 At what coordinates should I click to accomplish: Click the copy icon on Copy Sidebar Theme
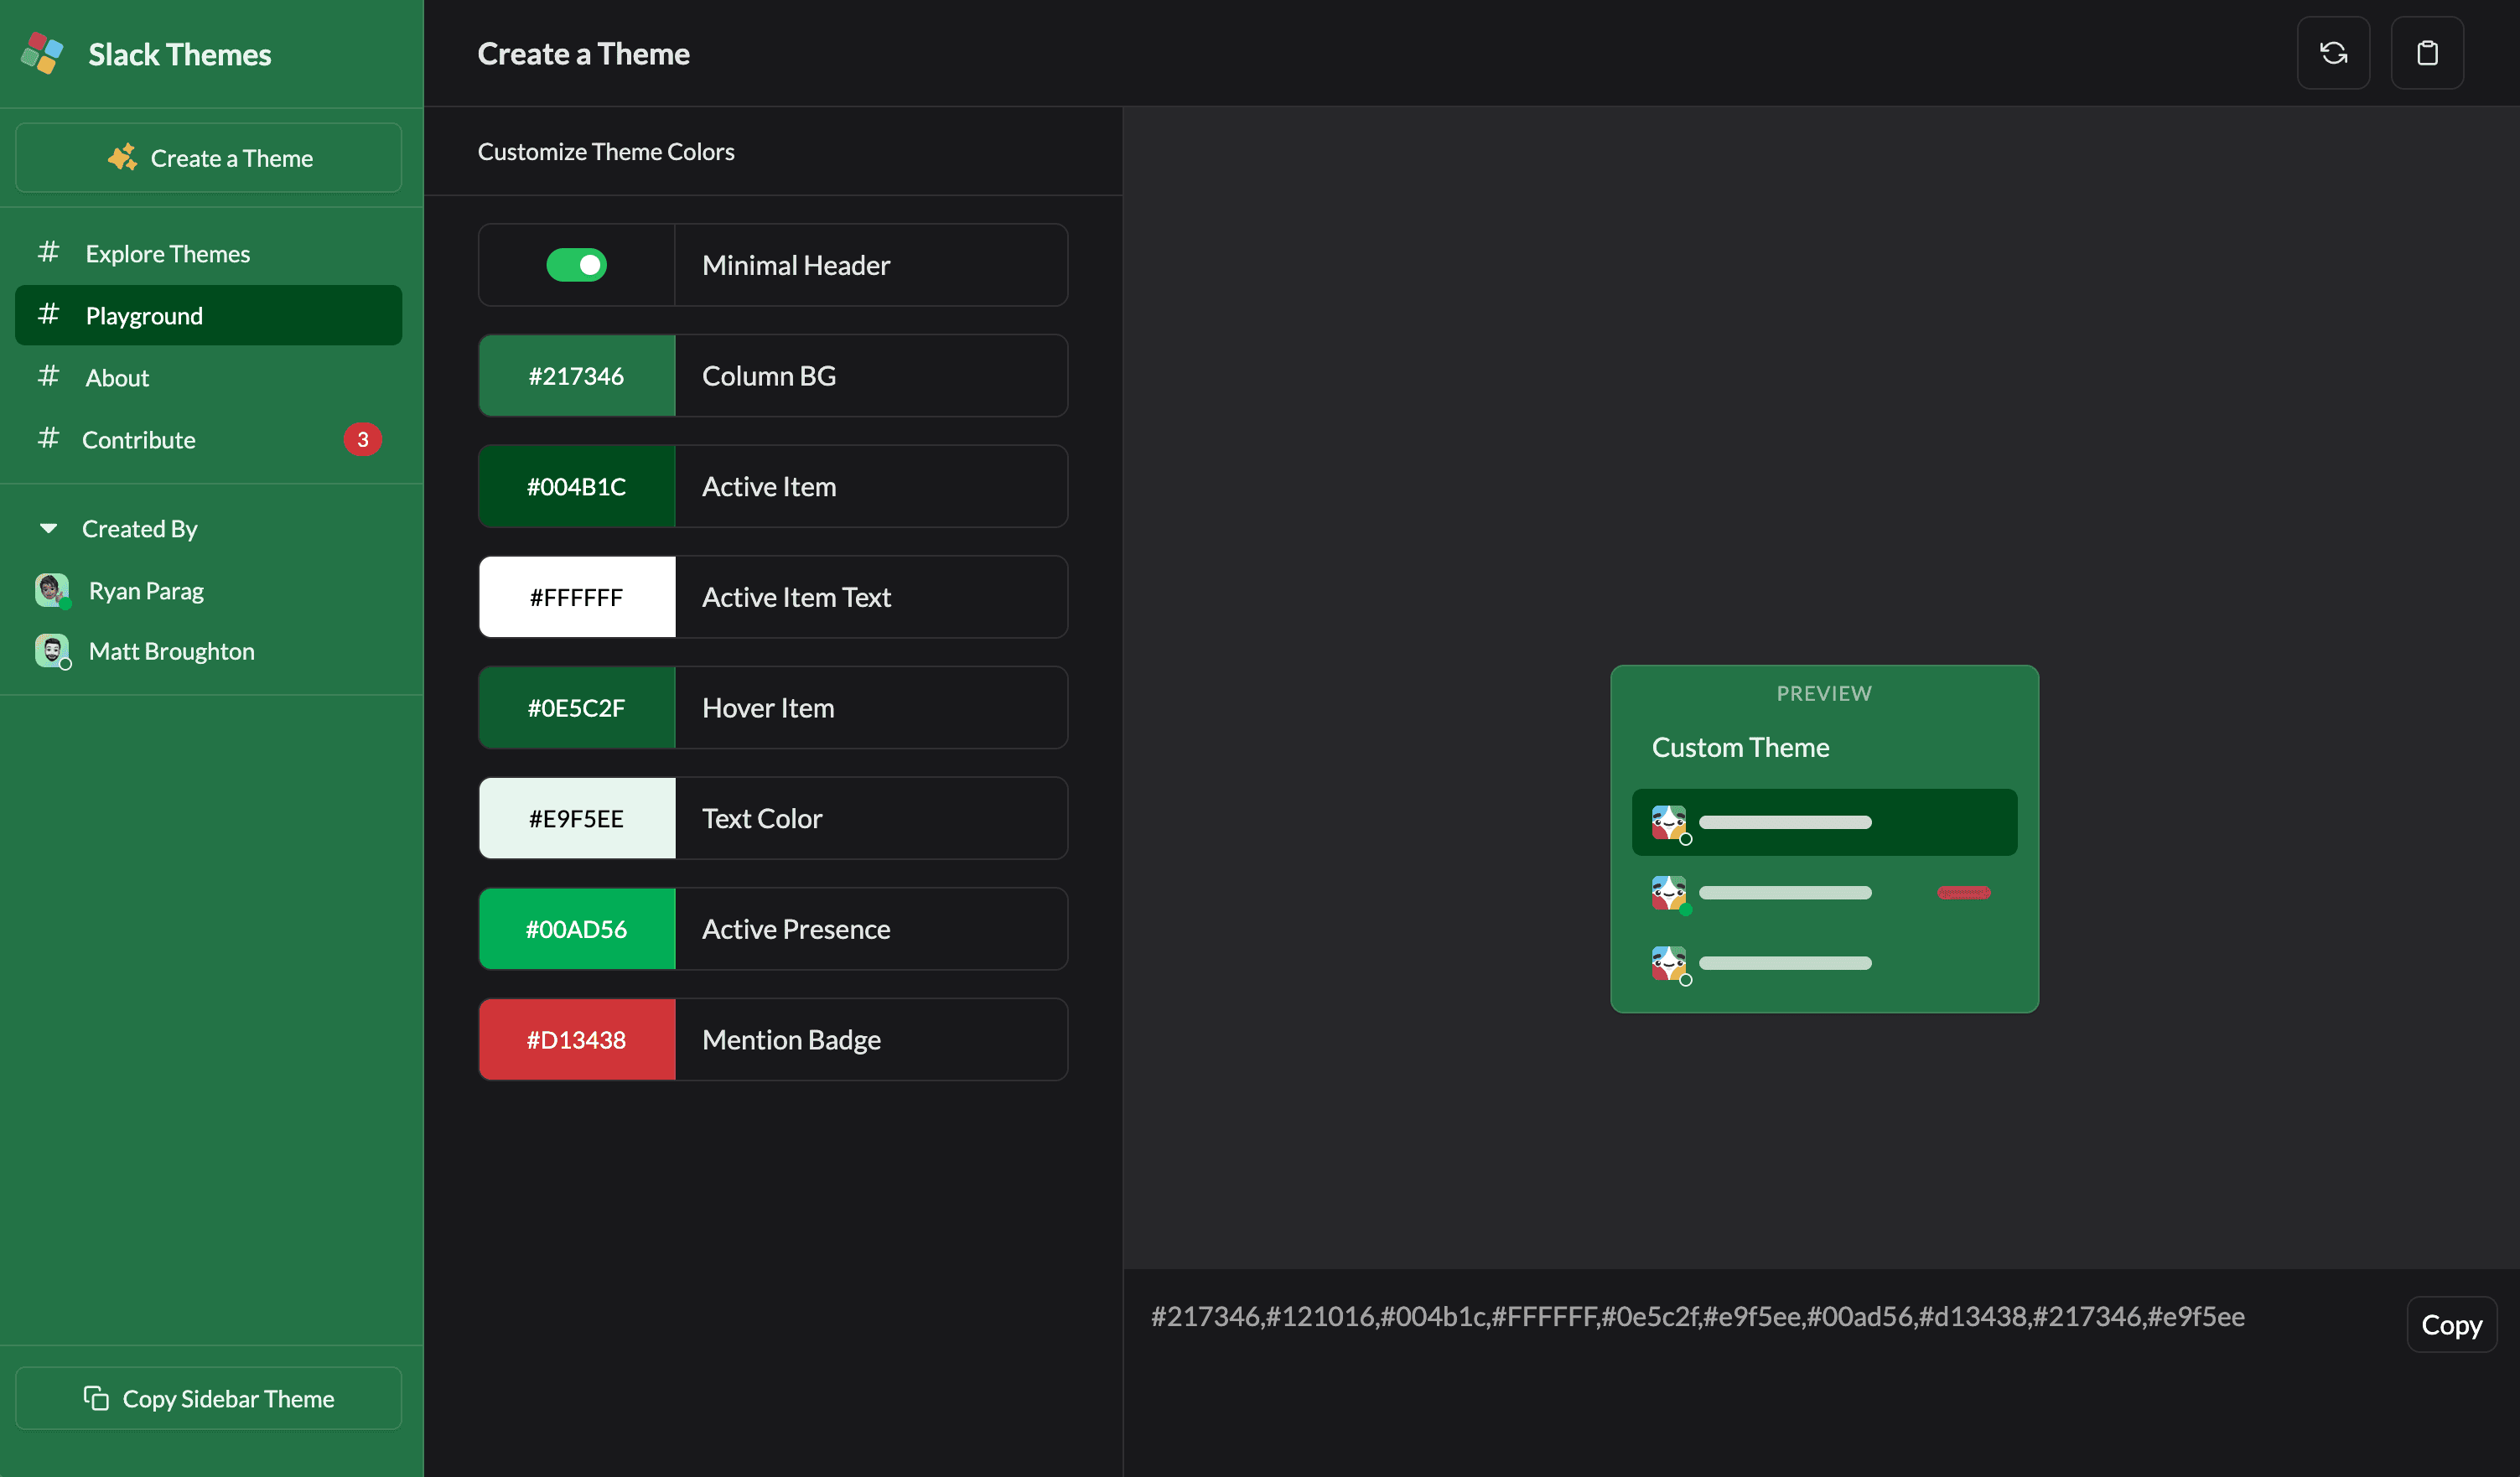96,1398
